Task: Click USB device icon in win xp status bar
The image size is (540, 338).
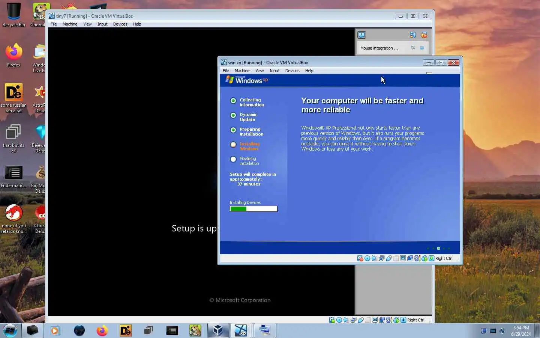Action: (x=389, y=258)
